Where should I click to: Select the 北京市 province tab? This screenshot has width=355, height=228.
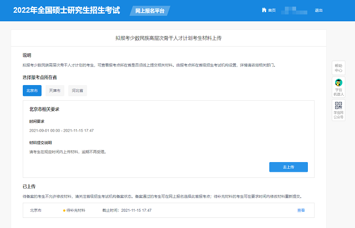tap(32, 91)
